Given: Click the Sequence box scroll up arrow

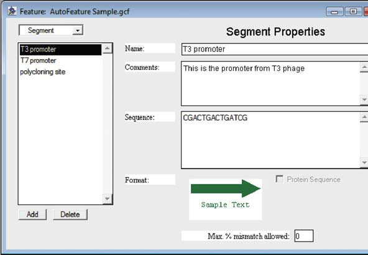Looking at the screenshot, I should point(364,117).
